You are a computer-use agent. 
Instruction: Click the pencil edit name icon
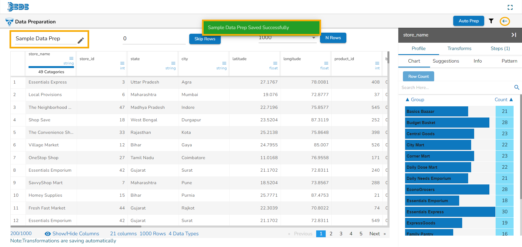point(81,41)
